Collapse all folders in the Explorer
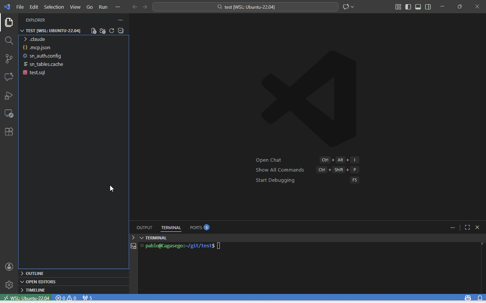Image resolution: width=486 pixels, height=303 pixels. pyautogui.click(x=120, y=31)
